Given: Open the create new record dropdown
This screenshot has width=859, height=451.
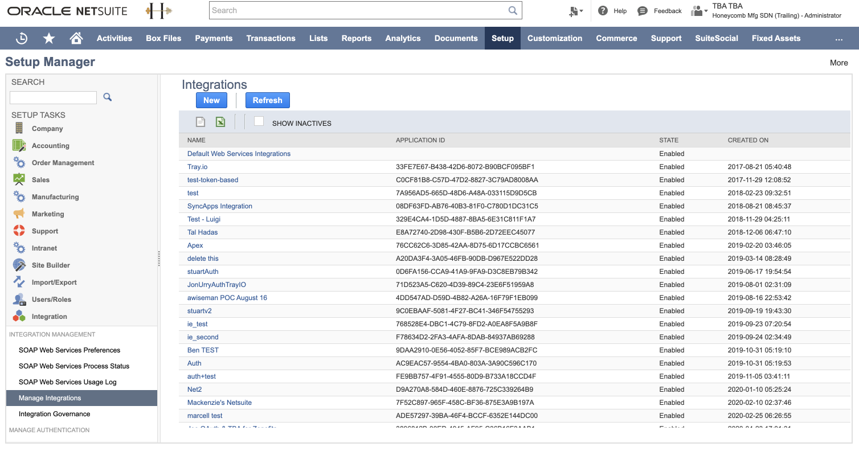Looking at the screenshot, I should tap(576, 10).
